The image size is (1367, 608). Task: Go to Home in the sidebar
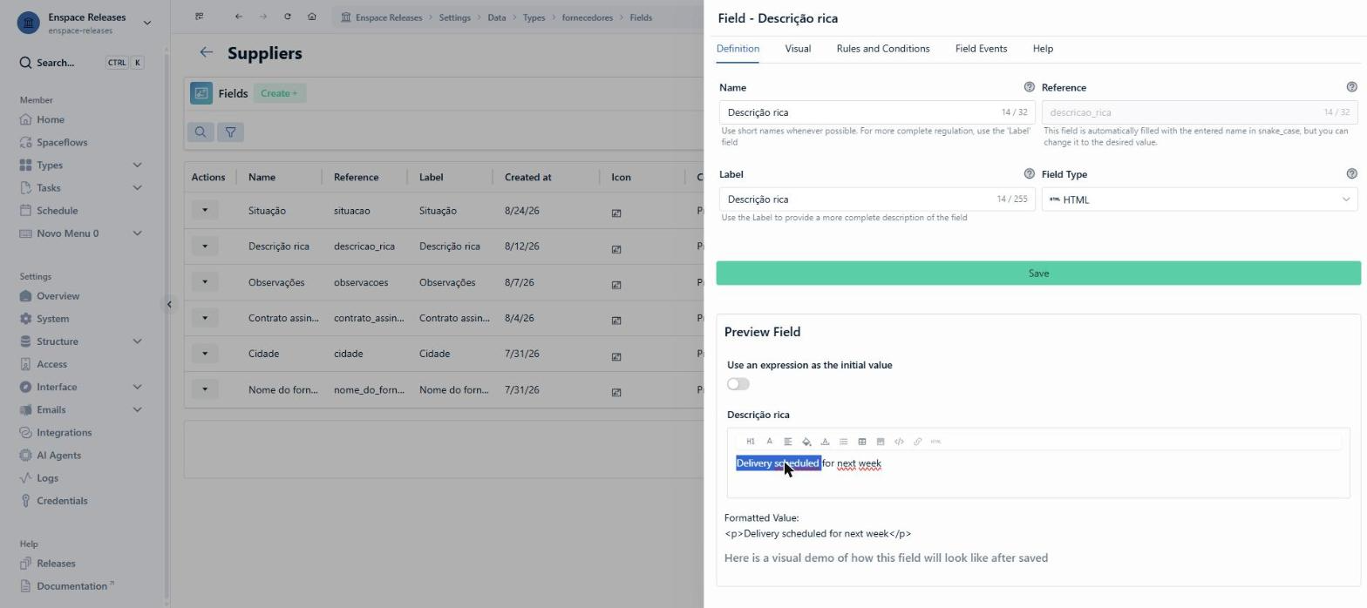(x=50, y=119)
